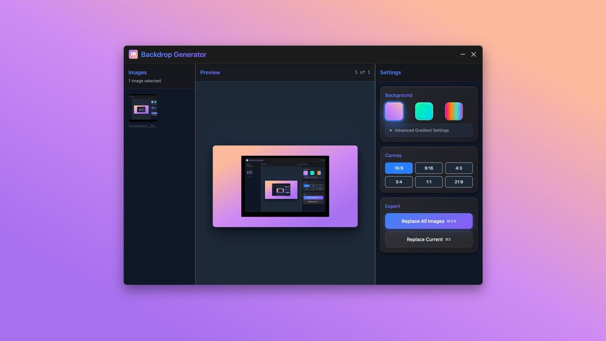Set canvas ratio to 3:4
The height and width of the screenshot is (341, 606).
(399, 182)
